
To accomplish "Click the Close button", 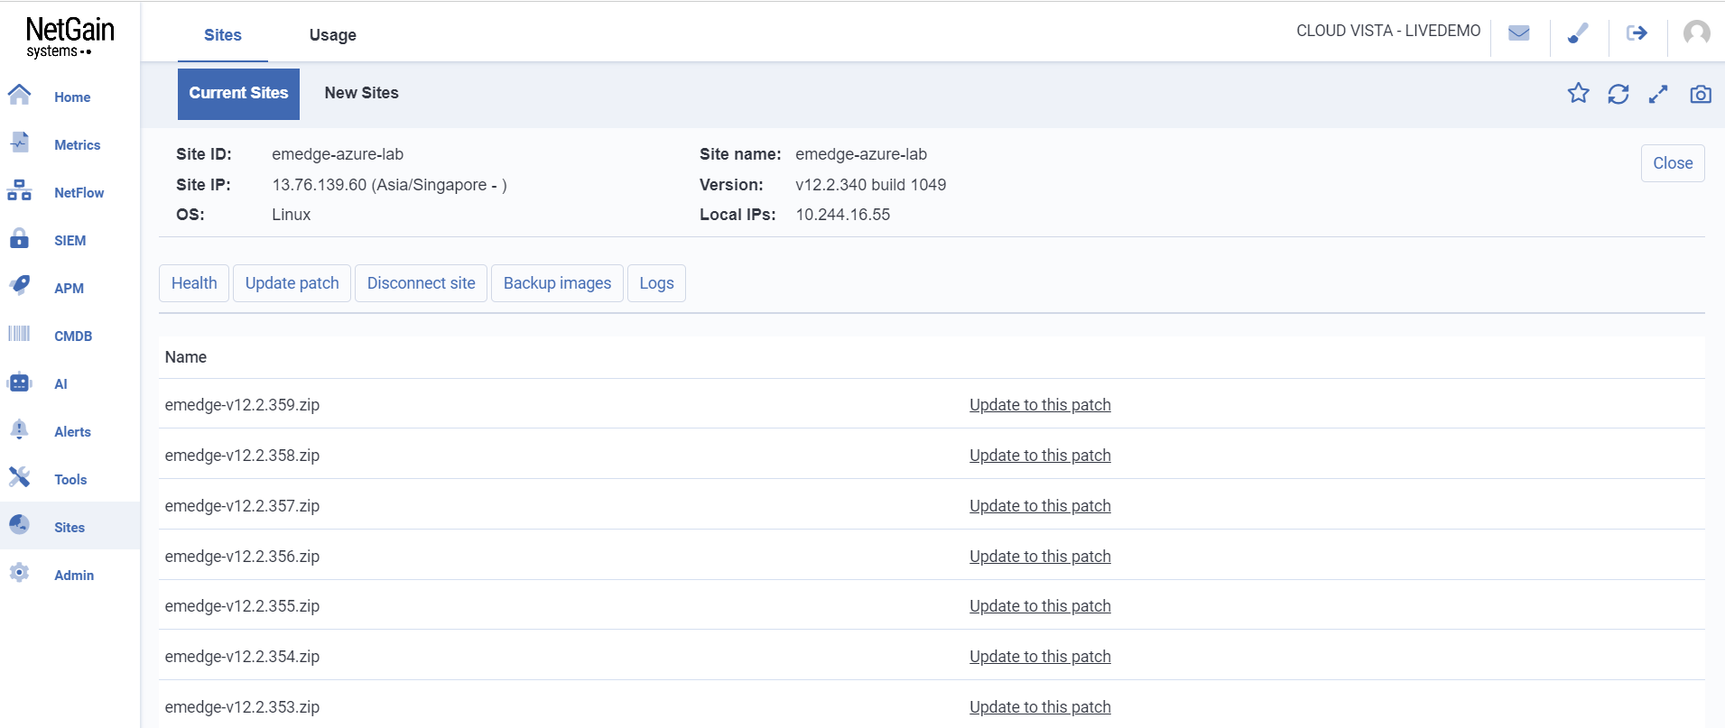I will pos(1673,163).
